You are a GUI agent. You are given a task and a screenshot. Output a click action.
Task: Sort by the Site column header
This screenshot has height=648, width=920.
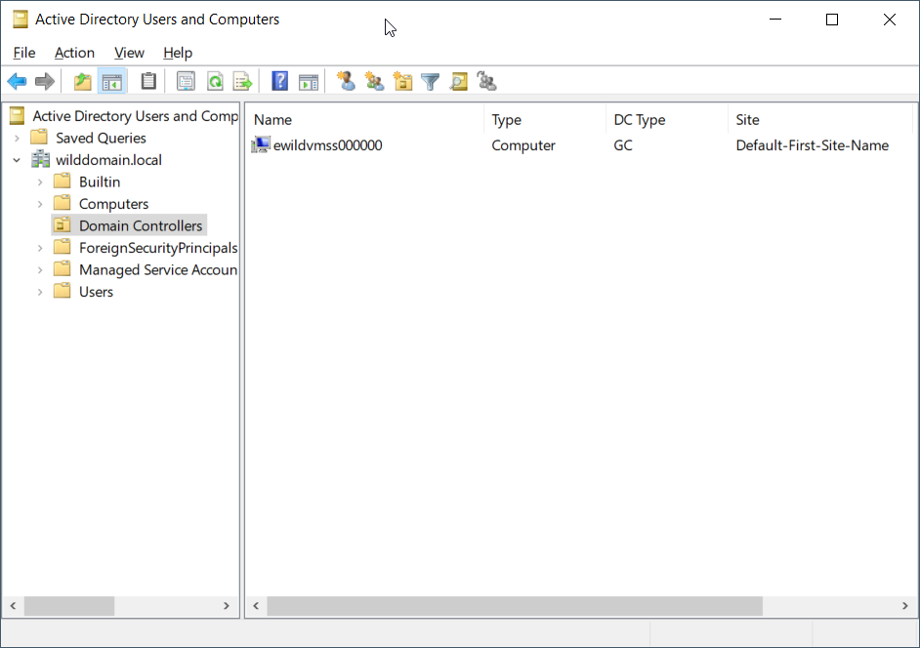click(820, 120)
